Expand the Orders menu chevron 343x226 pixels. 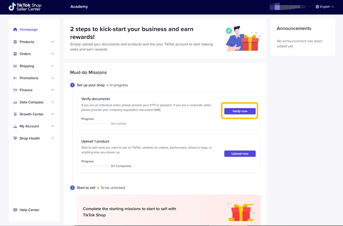click(53, 54)
